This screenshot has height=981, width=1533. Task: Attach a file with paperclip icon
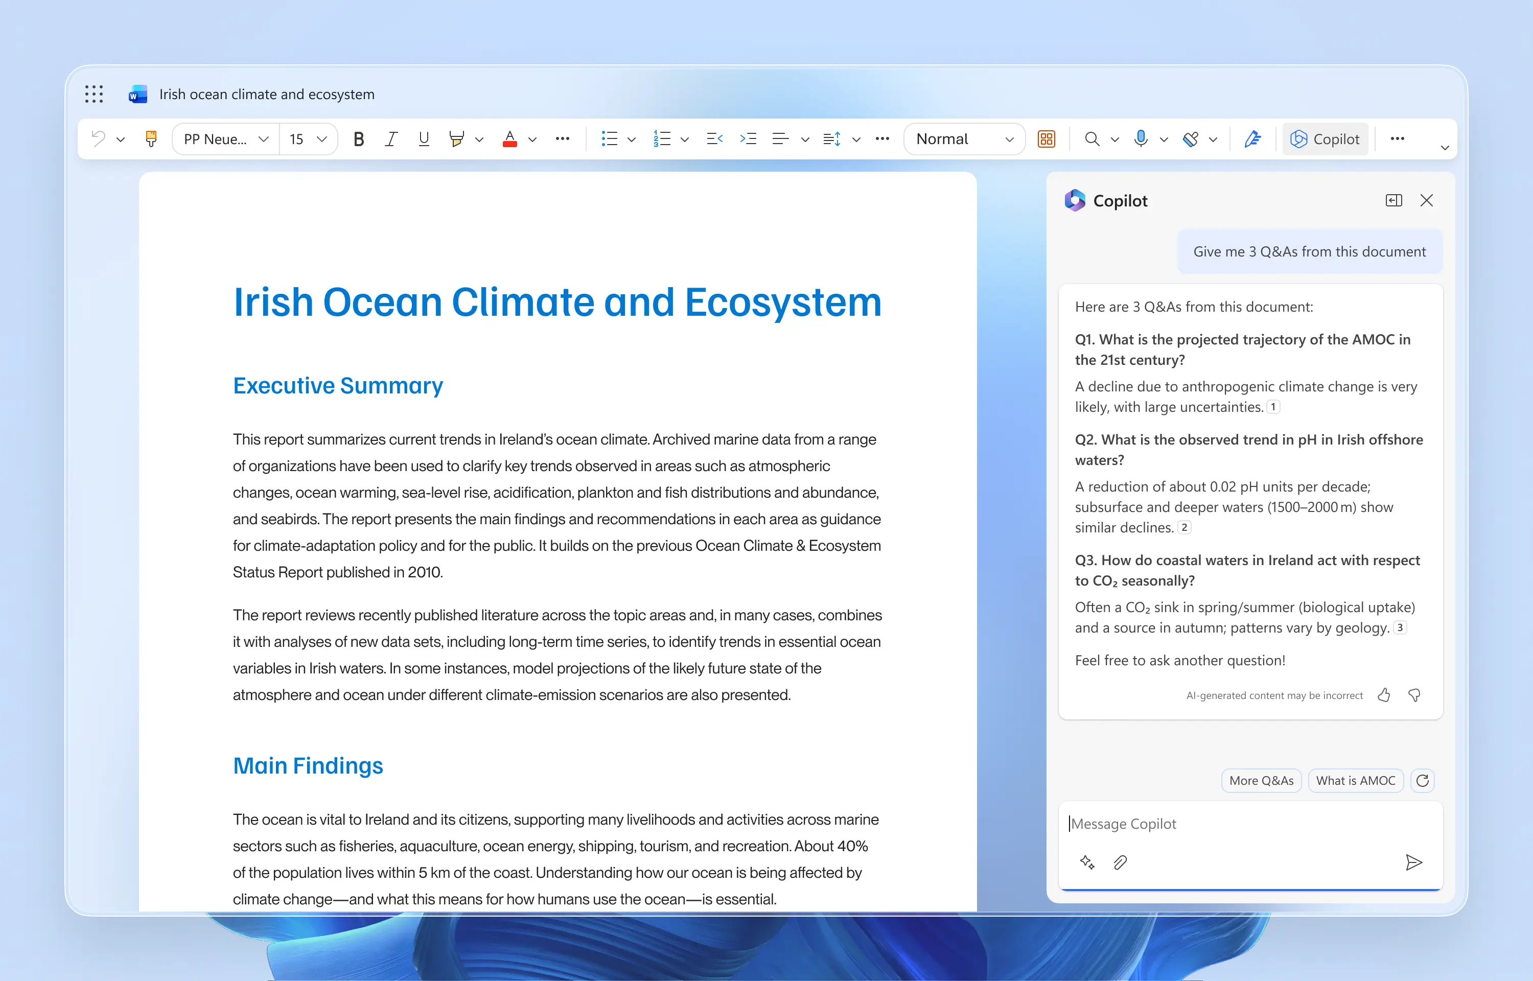[1120, 862]
